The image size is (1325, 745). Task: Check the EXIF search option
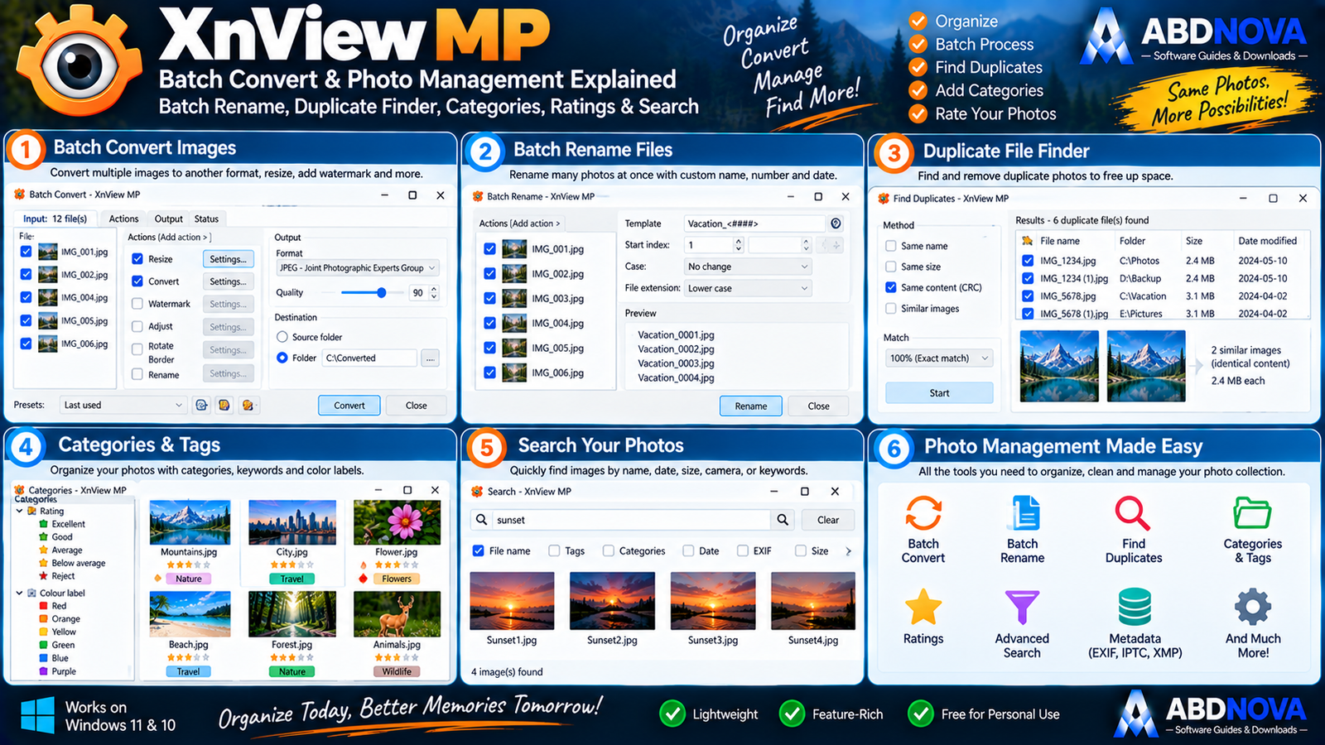pos(743,550)
